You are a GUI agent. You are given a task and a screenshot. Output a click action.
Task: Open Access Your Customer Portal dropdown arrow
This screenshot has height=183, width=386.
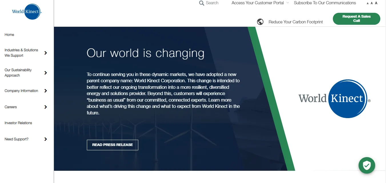288,3
